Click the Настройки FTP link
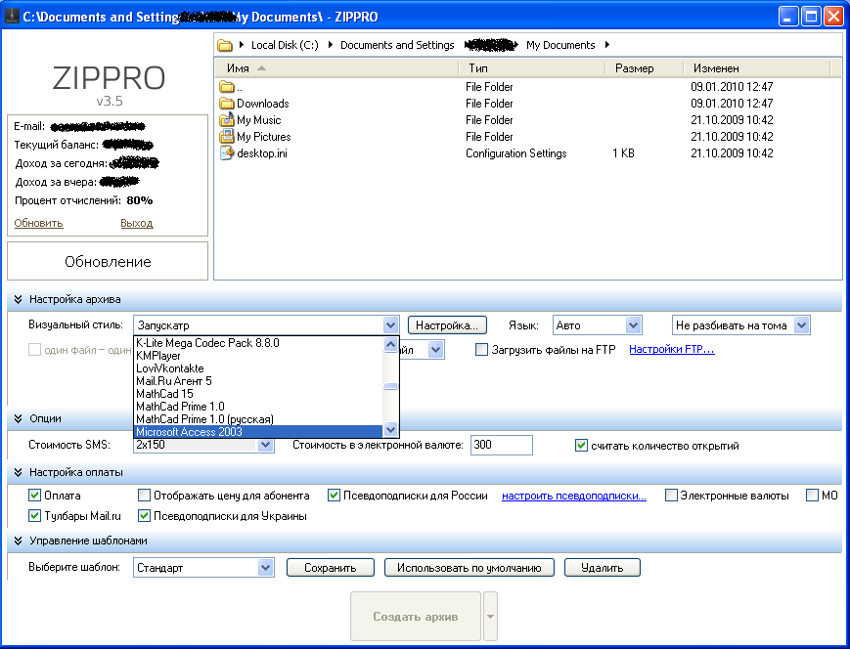The height and width of the screenshot is (649, 850). coord(671,350)
